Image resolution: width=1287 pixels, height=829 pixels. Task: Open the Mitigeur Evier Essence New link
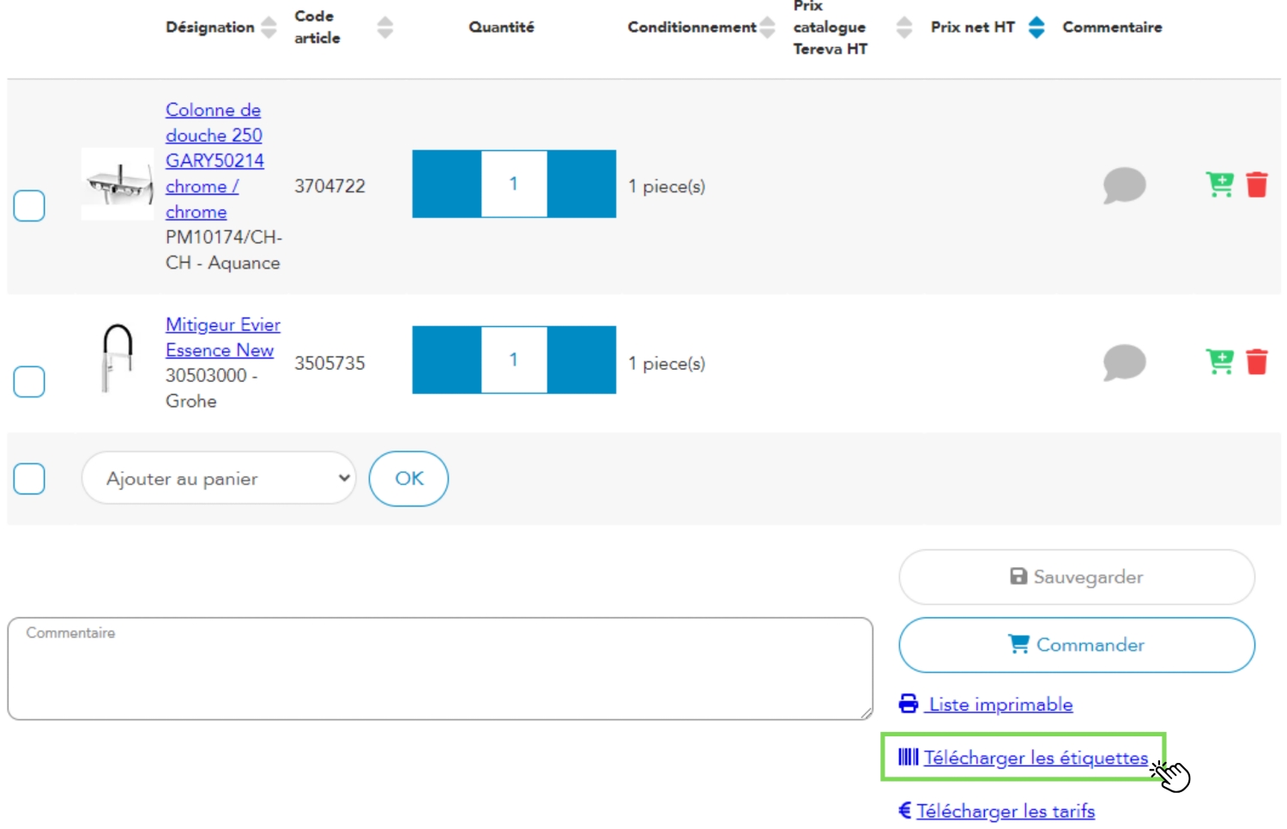(223, 337)
